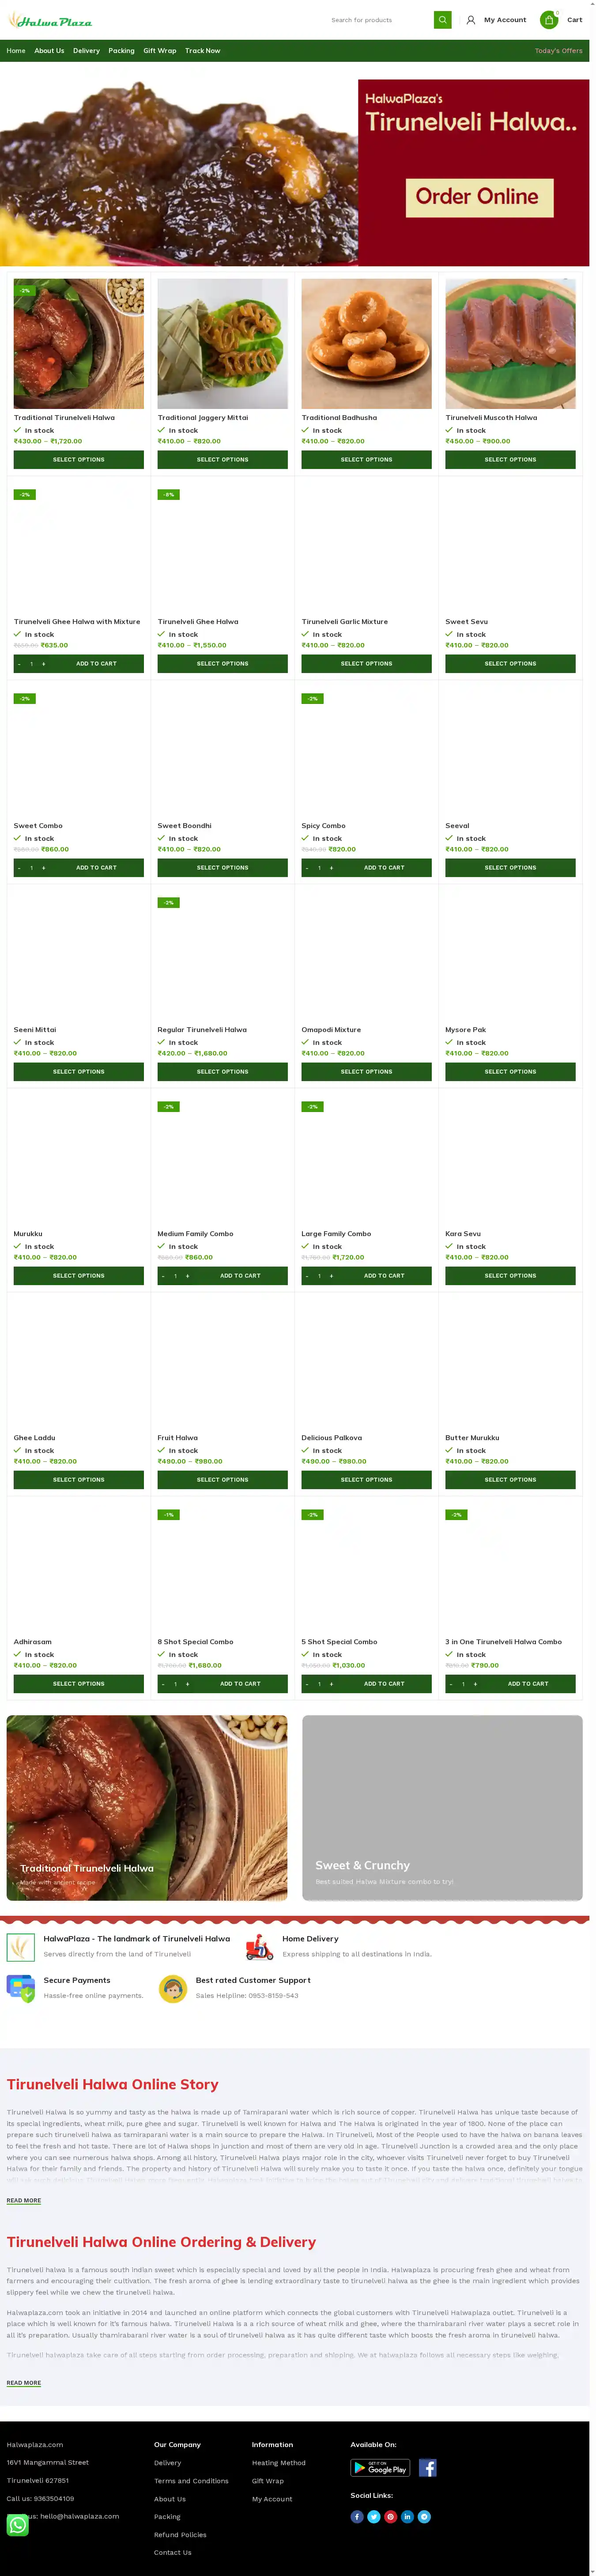Increase quantity for 8 Shot Special Combo
Screen dimensions: 596x2576
[x=187, y=1684]
